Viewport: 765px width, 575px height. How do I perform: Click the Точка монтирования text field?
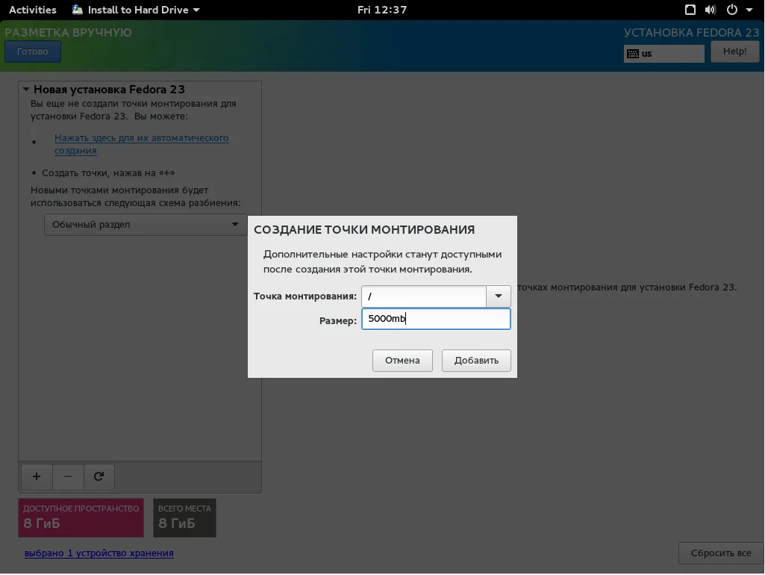click(x=424, y=296)
